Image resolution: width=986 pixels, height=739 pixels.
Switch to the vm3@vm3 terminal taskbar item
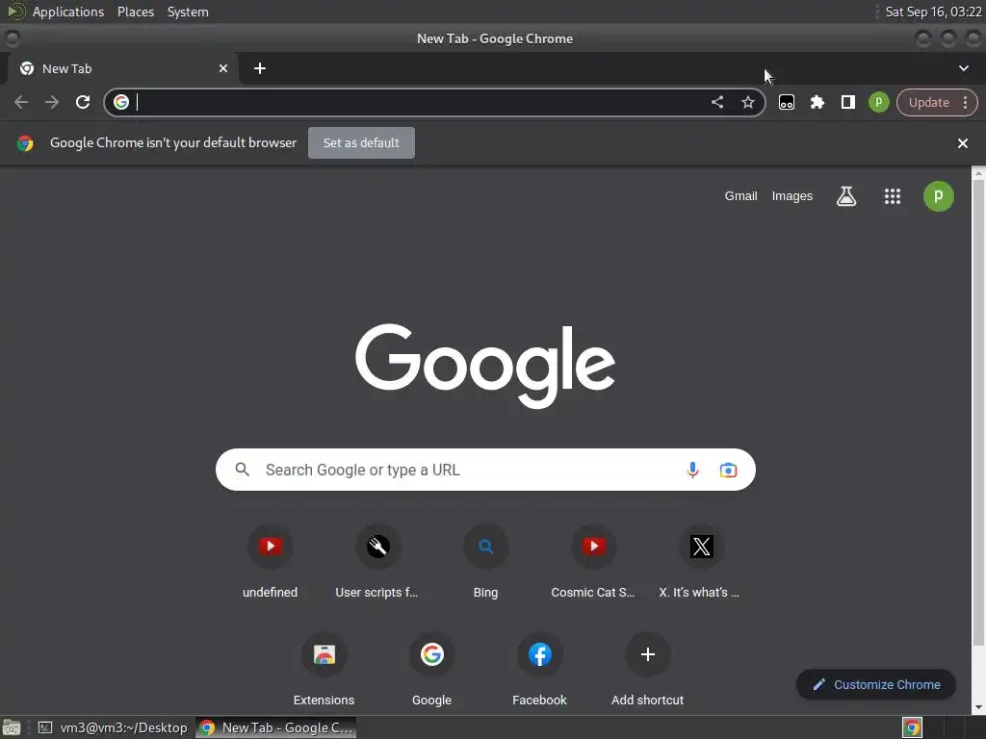click(114, 727)
